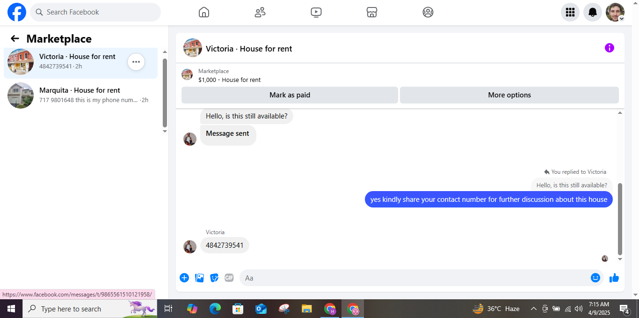
Task: Click the Search Facebook field
Action: [95, 12]
